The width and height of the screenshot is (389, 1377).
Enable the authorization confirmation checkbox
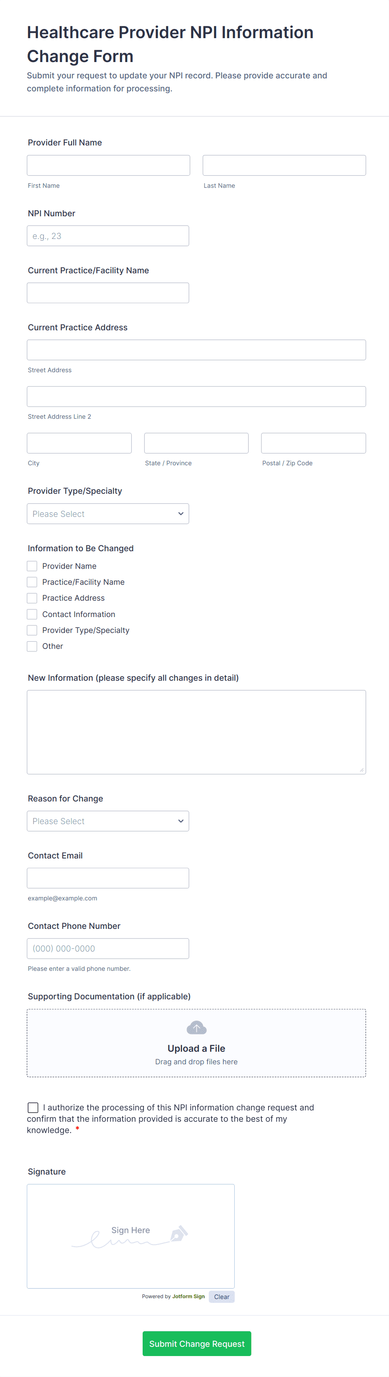point(33,1107)
